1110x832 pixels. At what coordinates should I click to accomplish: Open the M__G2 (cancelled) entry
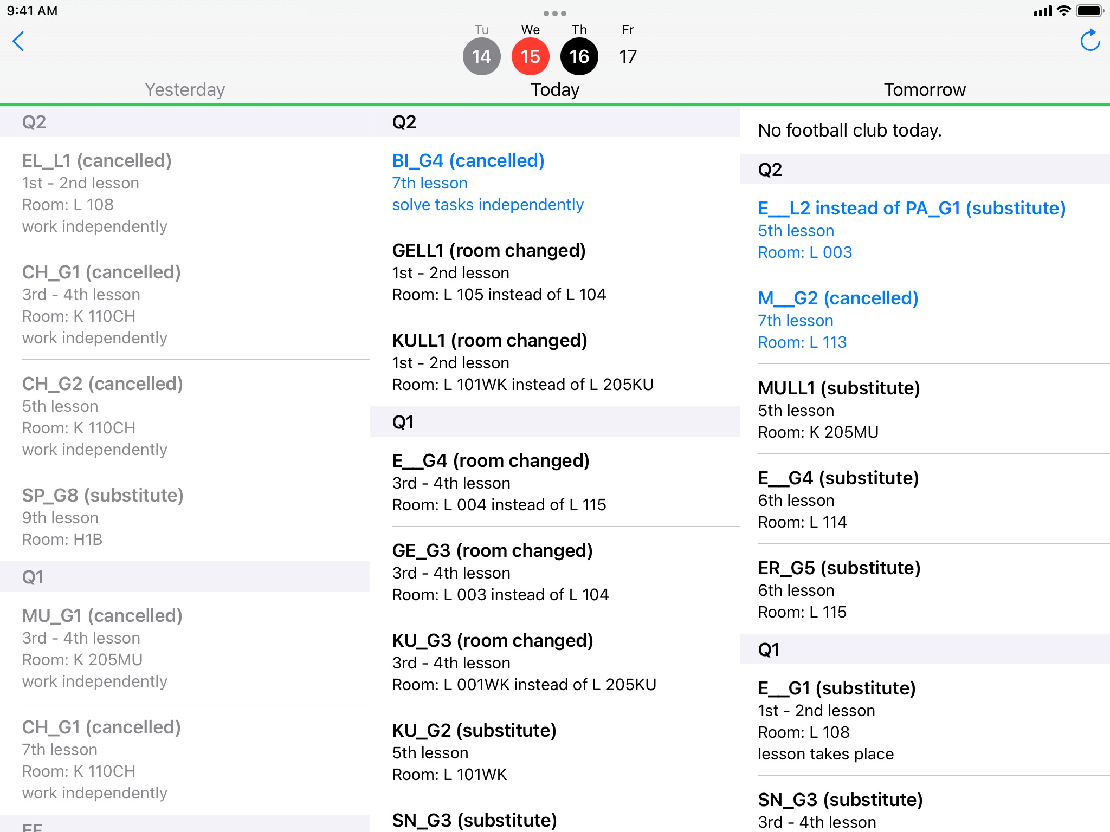pyautogui.click(x=925, y=319)
